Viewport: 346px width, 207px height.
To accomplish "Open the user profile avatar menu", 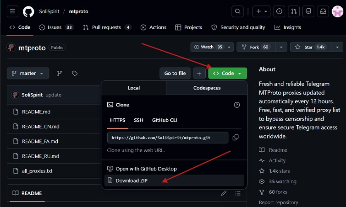I will tap(338, 11).
